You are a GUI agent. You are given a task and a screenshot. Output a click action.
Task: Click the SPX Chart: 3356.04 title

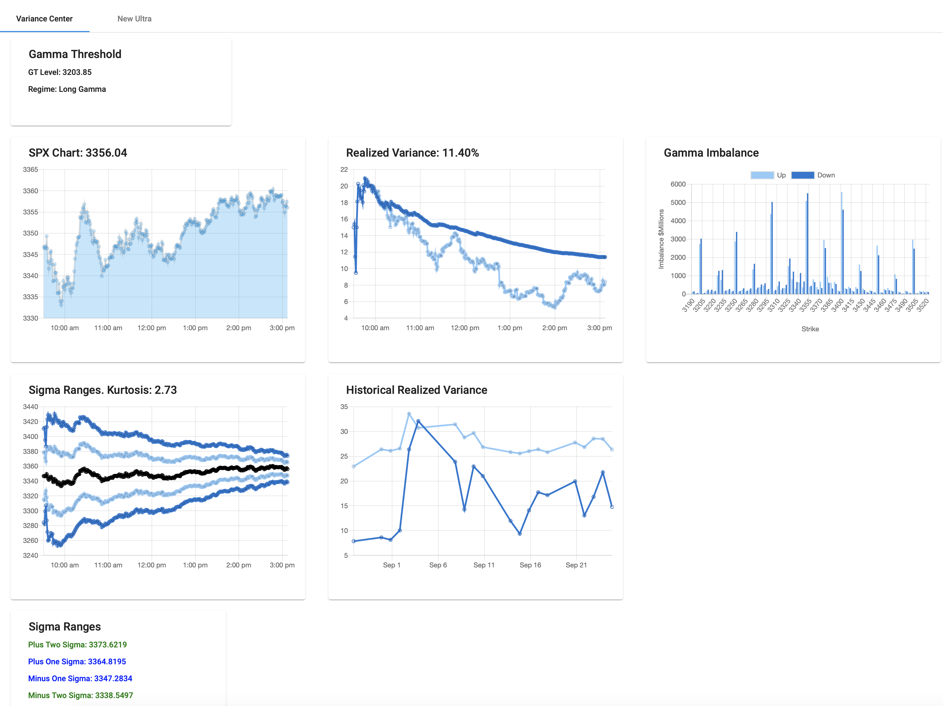77,153
